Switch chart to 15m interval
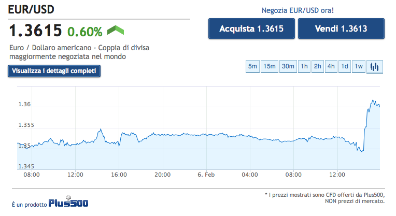The width and height of the screenshot is (396, 216). 269,66
